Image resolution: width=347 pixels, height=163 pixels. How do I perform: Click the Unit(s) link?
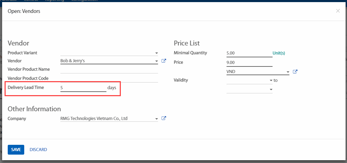[x=279, y=53]
